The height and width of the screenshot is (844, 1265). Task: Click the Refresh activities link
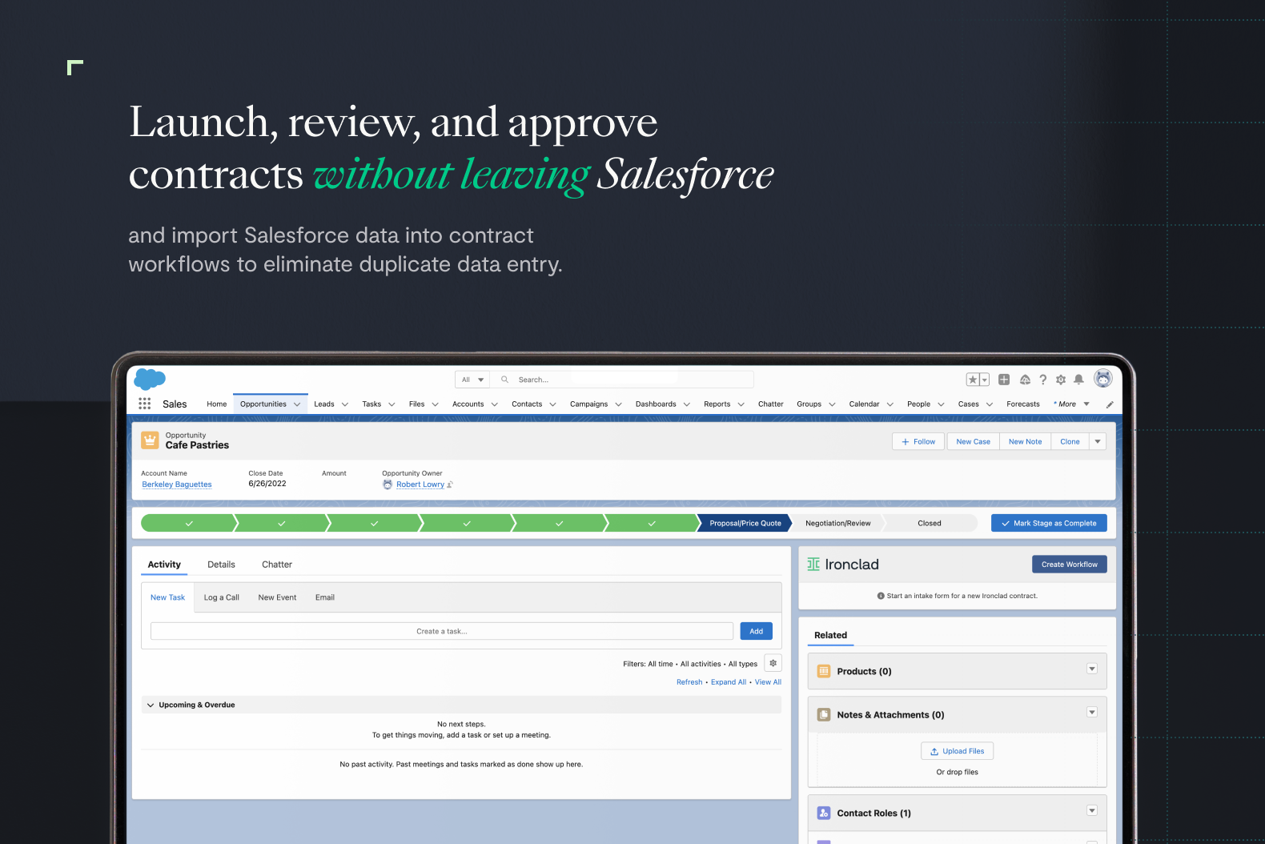tap(689, 682)
